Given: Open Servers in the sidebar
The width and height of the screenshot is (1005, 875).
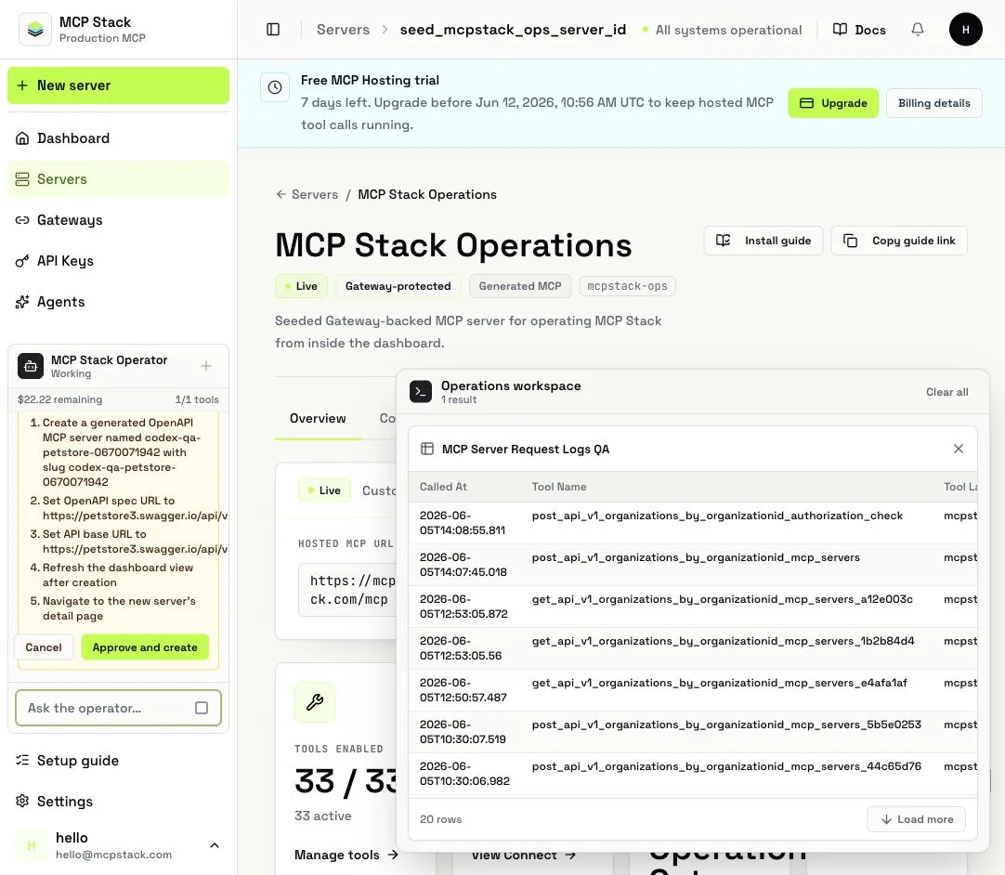Looking at the screenshot, I should pos(118,179).
